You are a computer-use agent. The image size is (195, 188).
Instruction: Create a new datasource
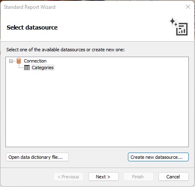point(158,157)
